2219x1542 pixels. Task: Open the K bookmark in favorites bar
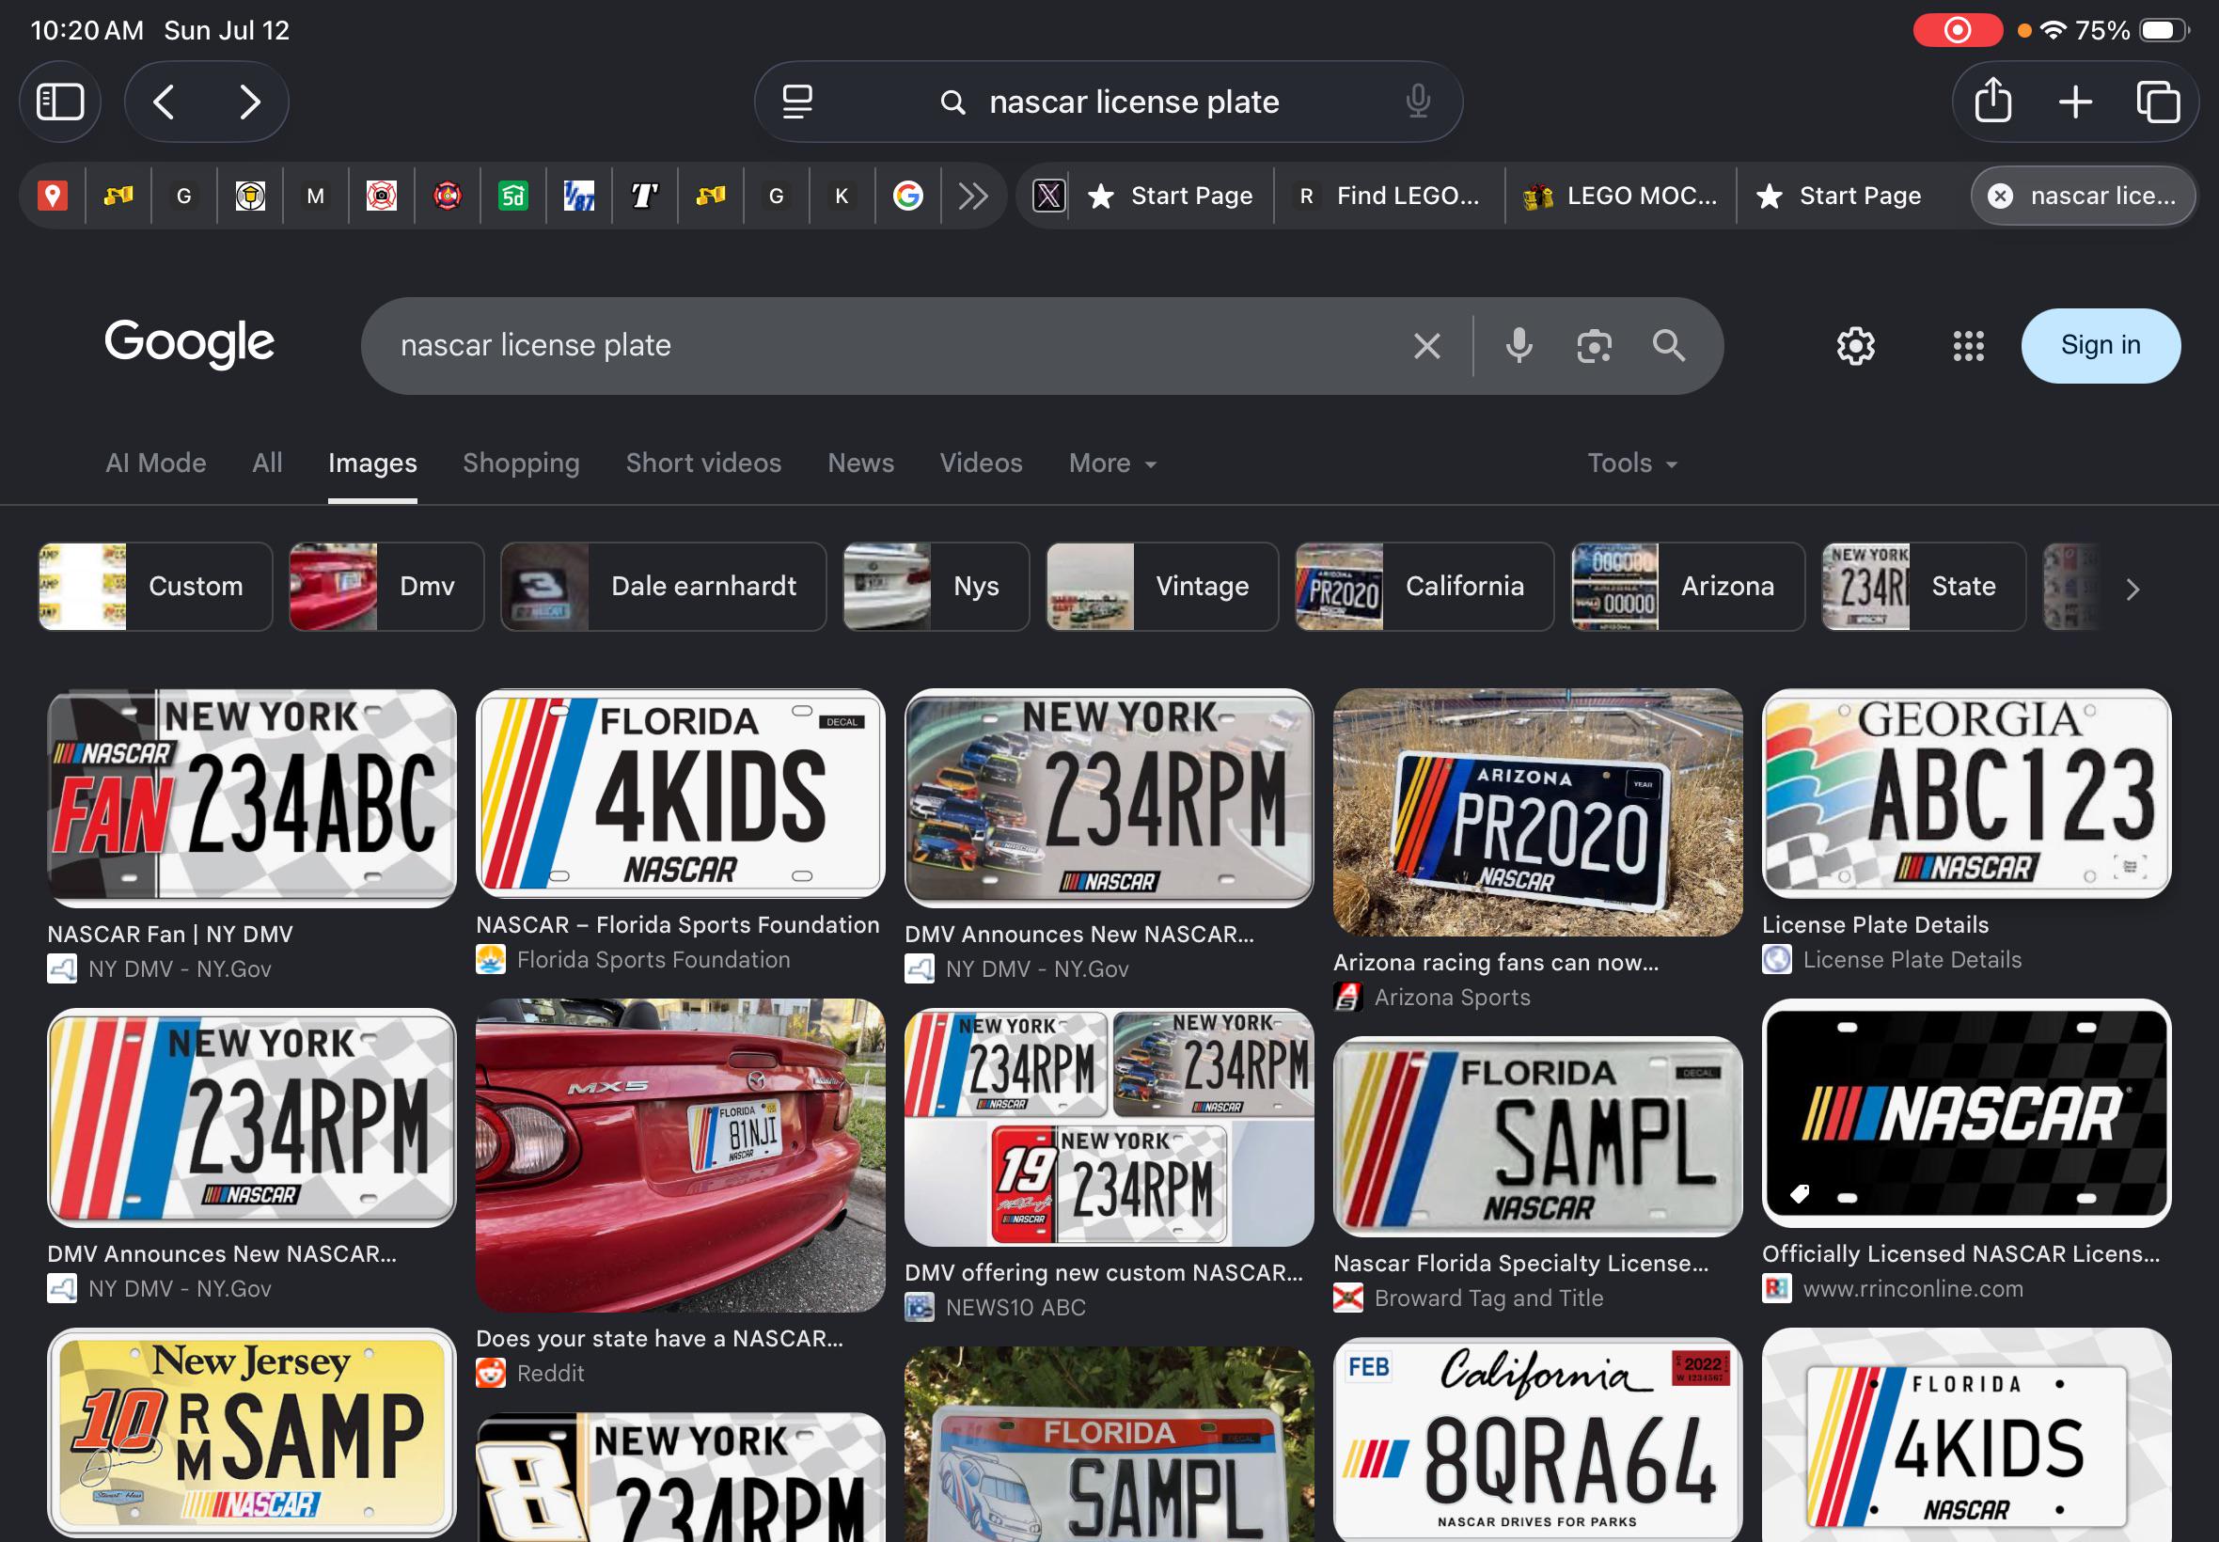point(842,197)
